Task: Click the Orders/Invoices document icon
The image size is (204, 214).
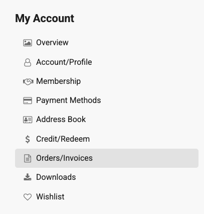Action: pyautogui.click(x=28, y=158)
